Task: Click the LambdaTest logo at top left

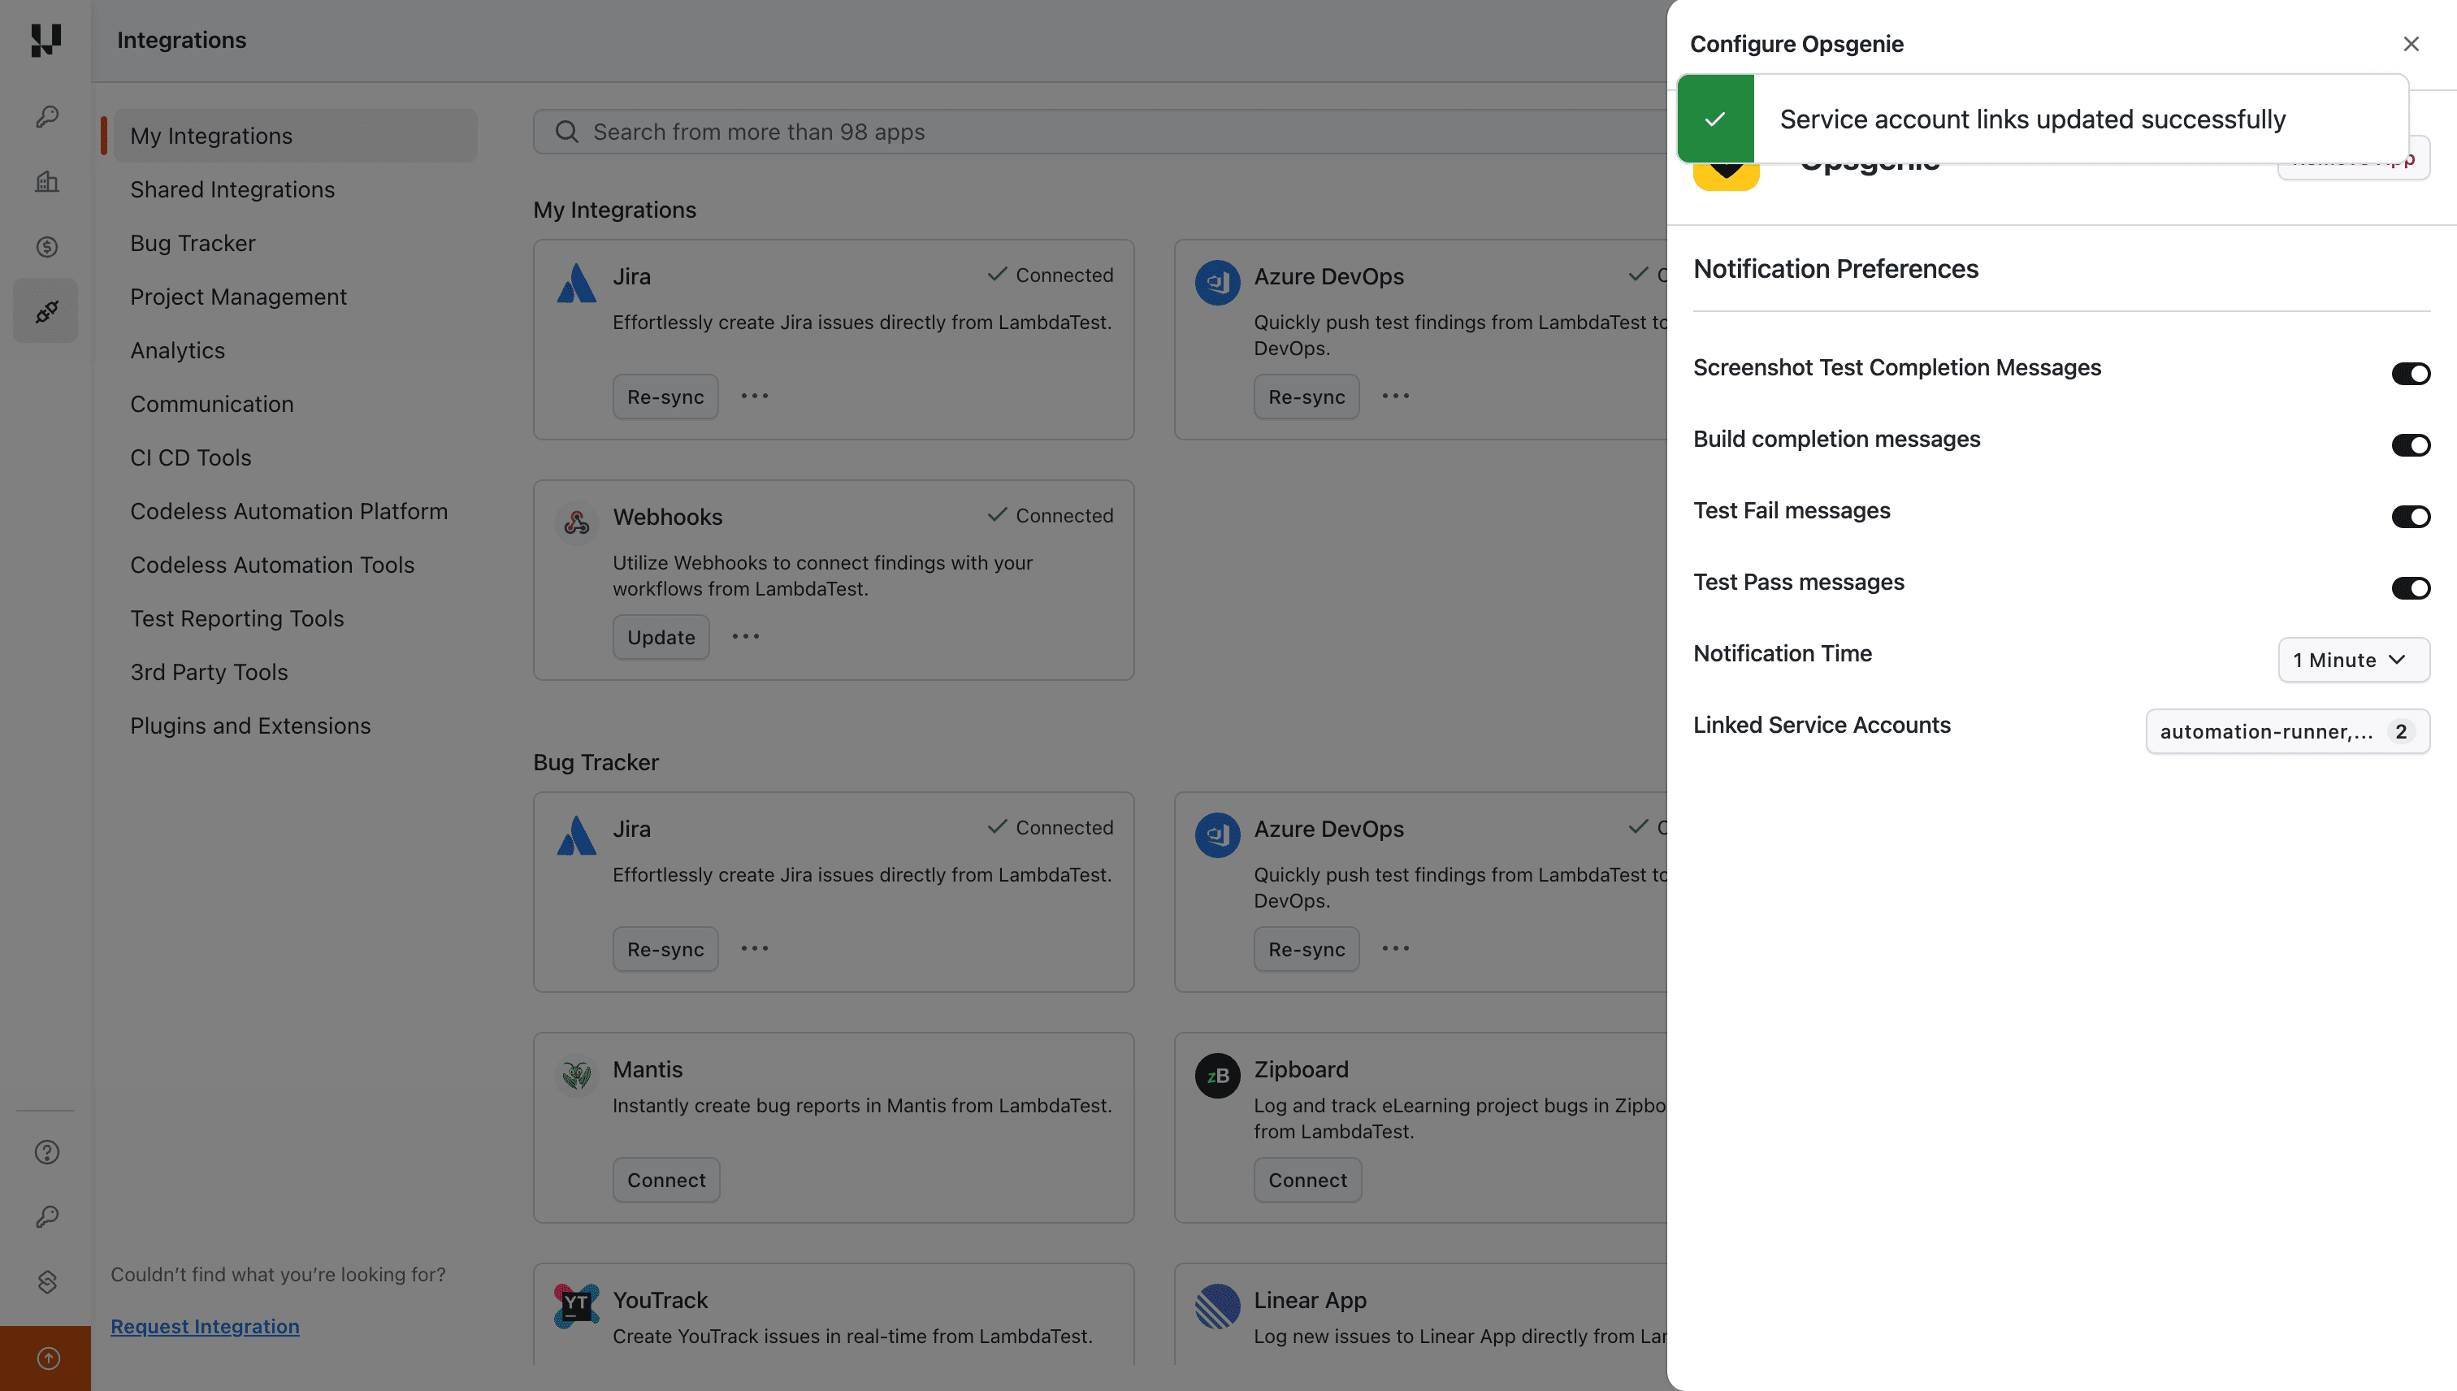Action: coord(45,41)
